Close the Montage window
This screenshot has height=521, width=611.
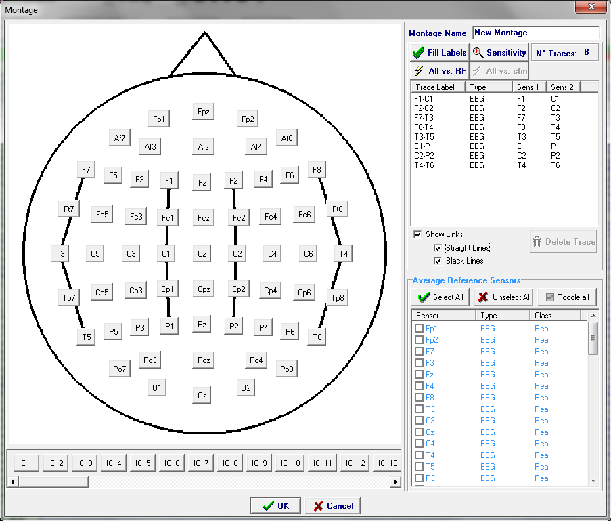coord(591,7)
